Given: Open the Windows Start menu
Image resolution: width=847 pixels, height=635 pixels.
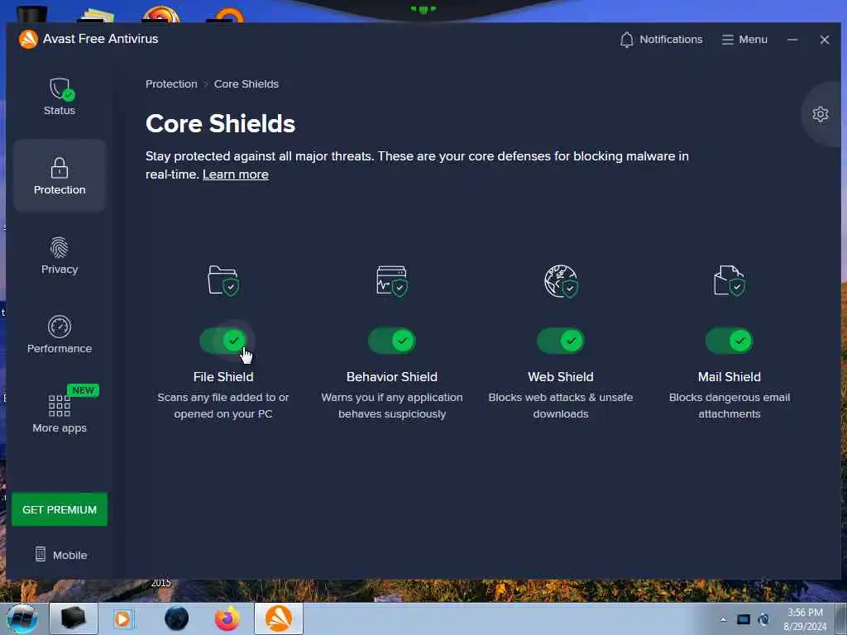Looking at the screenshot, I should pyautogui.click(x=22, y=618).
